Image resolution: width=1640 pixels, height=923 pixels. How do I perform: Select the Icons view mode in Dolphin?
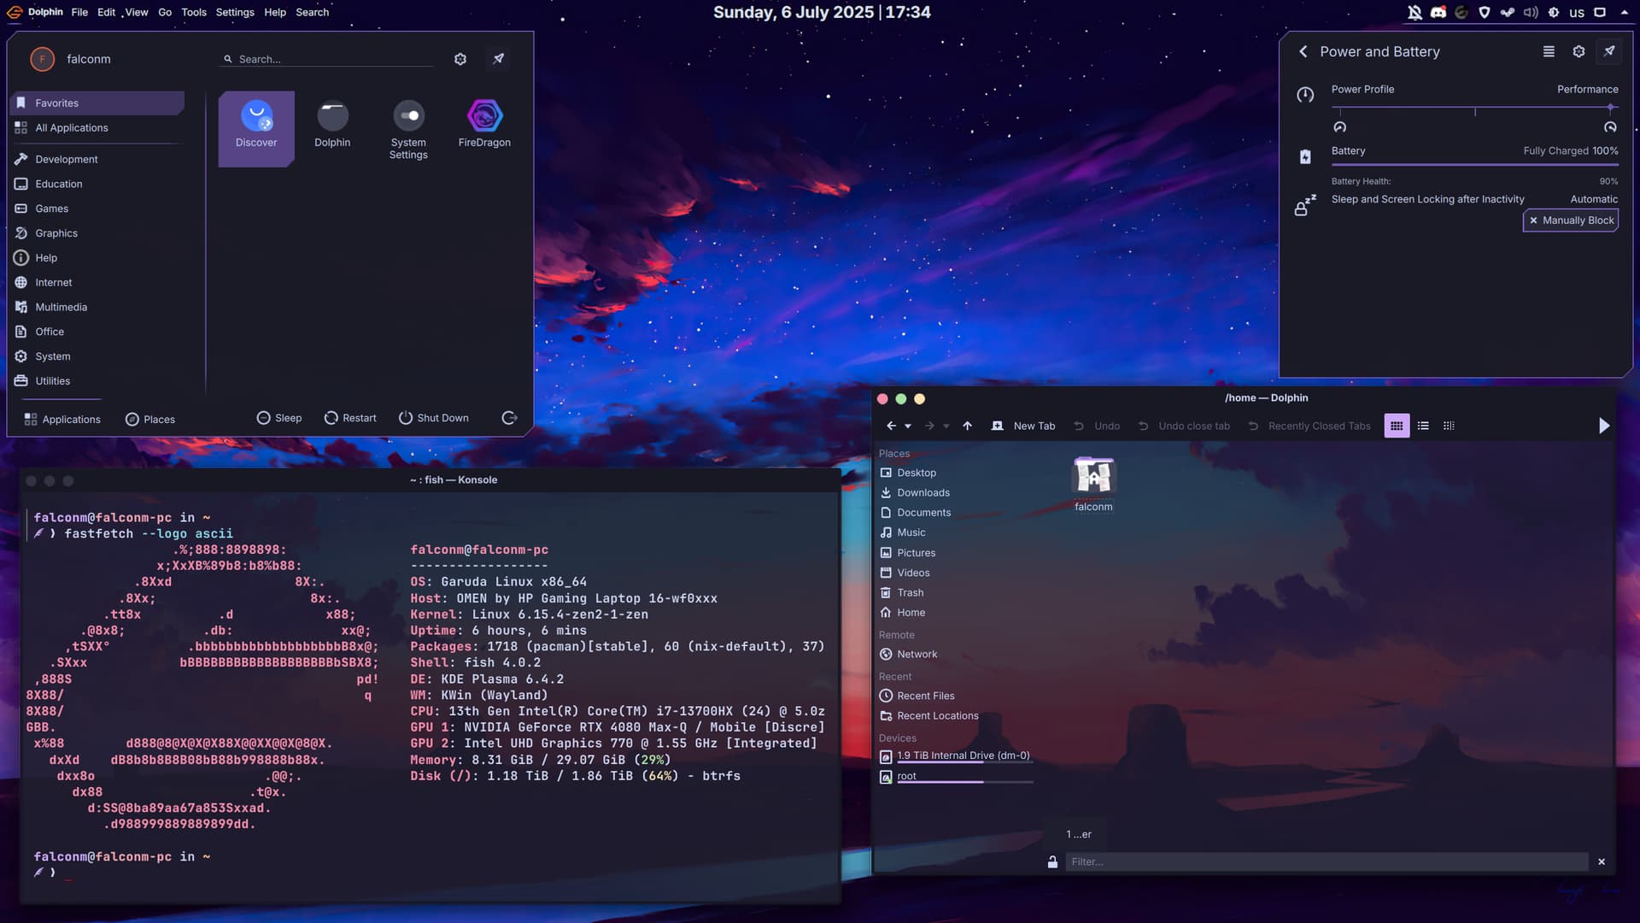1397,426
